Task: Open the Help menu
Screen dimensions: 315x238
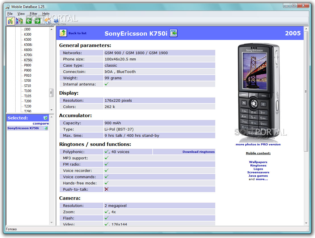Action: 46,13
